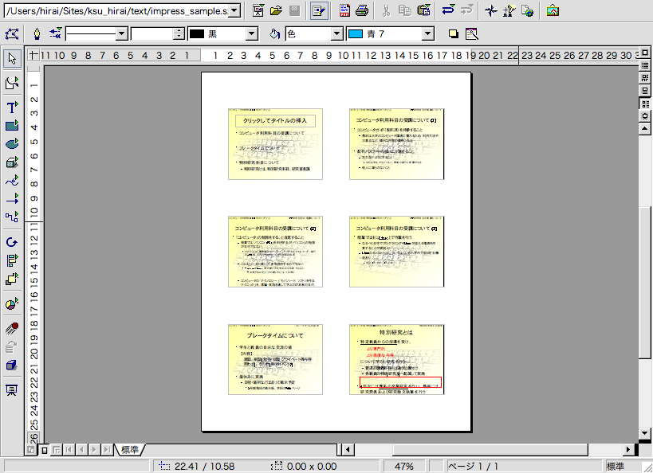Select the Rotate tool
Viewport: 653px width, 473px height.
click(x=12, y=243)
